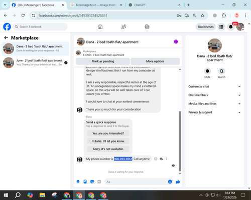Open the $1,000 listing thumbnail in chat header
The width and height of the screenshot is (251, 200).
point(78,53)
